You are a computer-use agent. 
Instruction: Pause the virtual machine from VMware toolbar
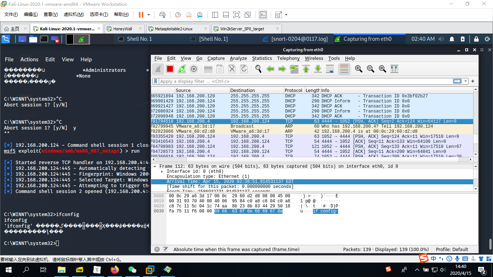coord(141,15)
